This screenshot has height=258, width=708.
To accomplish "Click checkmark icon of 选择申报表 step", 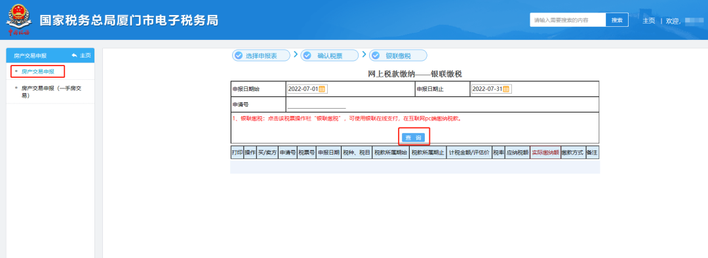I will point(239,56).
